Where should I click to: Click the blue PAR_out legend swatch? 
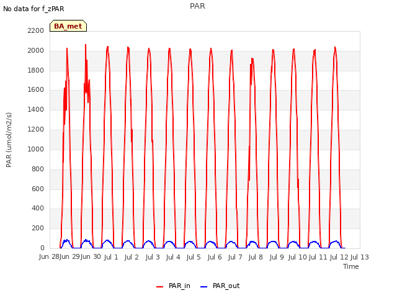coord(204,287)
